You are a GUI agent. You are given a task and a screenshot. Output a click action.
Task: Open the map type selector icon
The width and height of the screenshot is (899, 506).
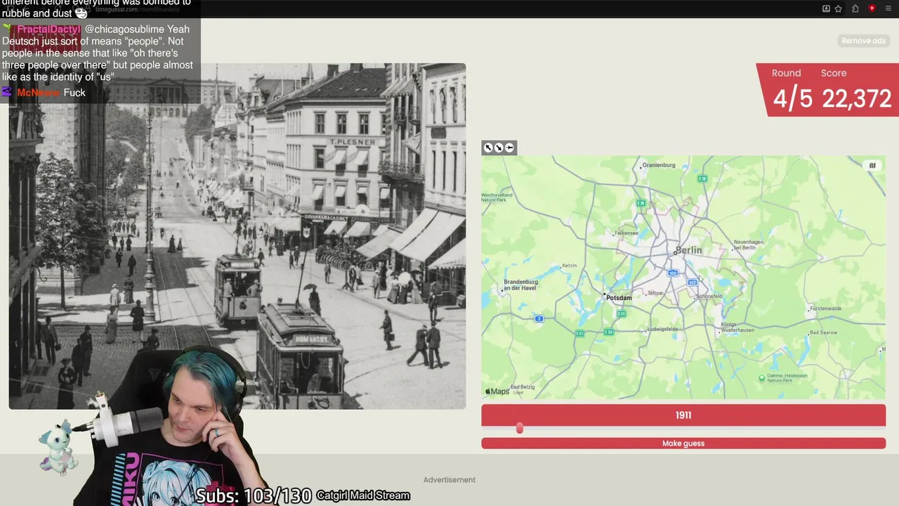coord(872,166)
